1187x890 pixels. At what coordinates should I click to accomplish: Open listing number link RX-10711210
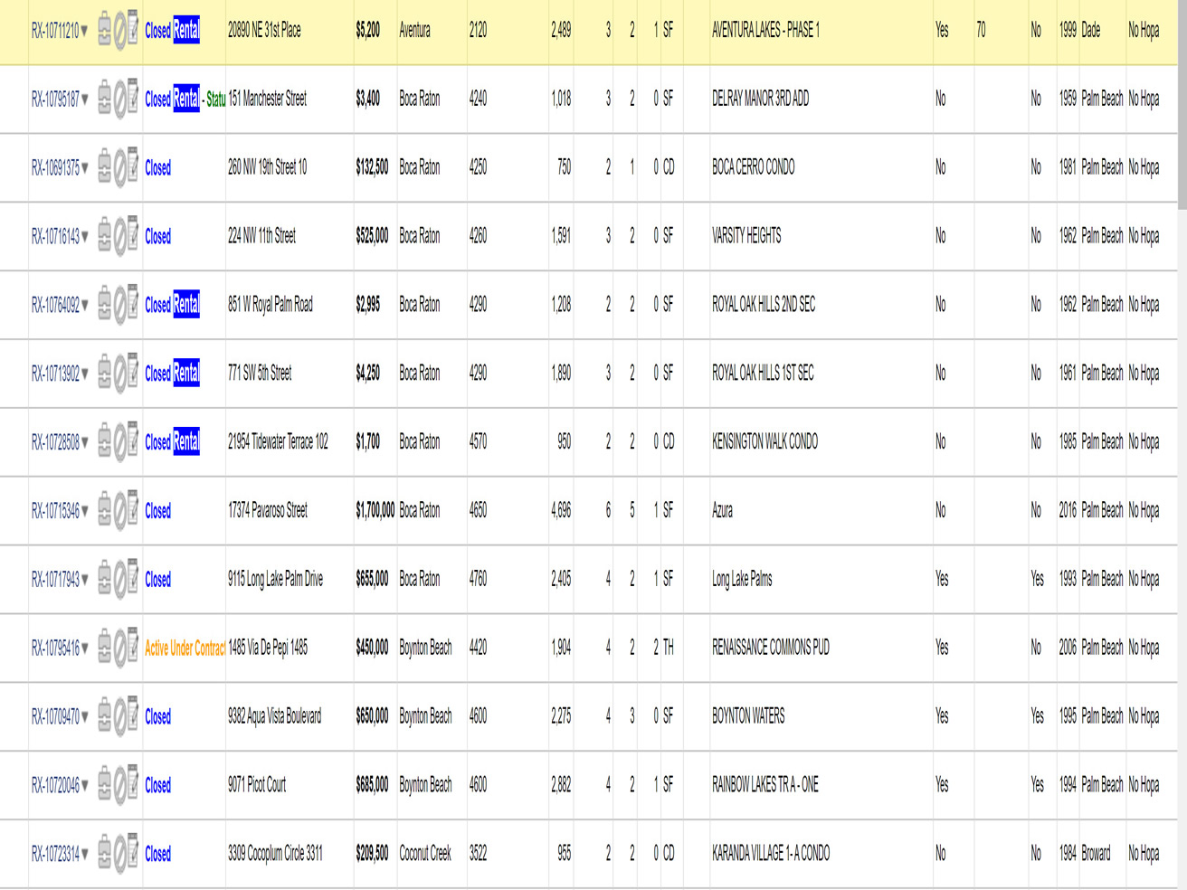55,31
